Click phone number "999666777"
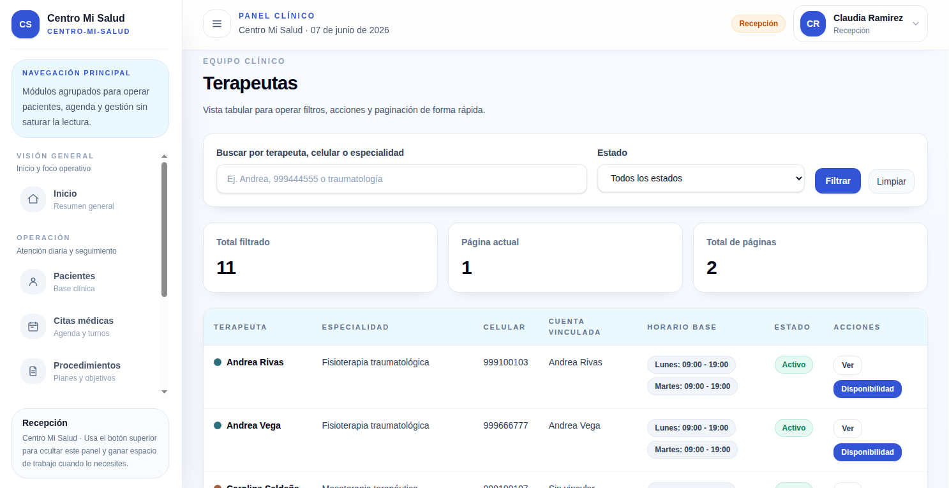The image size is (949, 488). [x=505, y=425]
